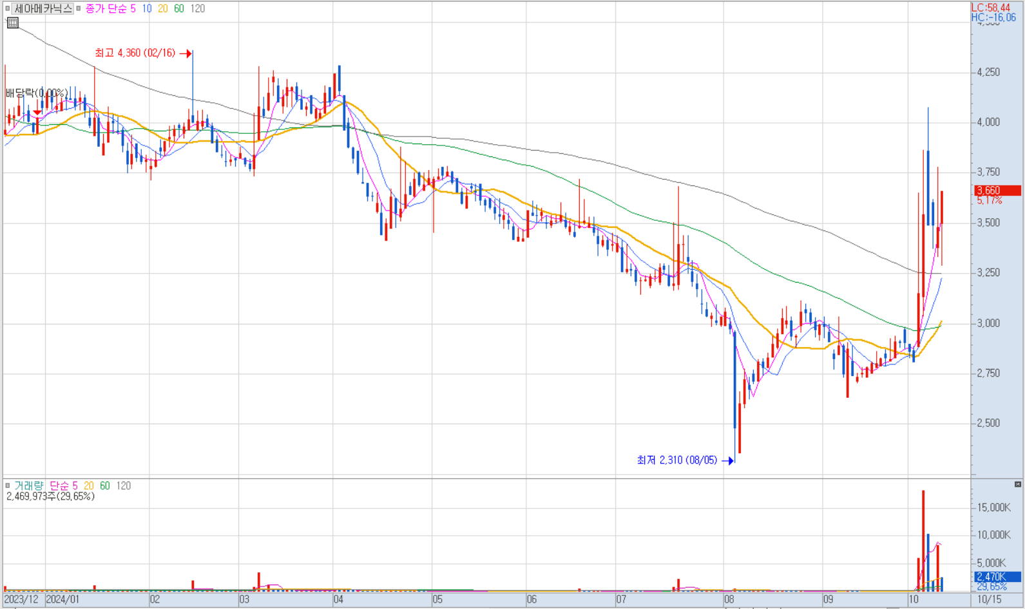
Task: Click the 08 month label on date axis
Action: click(x=729, y=600)
